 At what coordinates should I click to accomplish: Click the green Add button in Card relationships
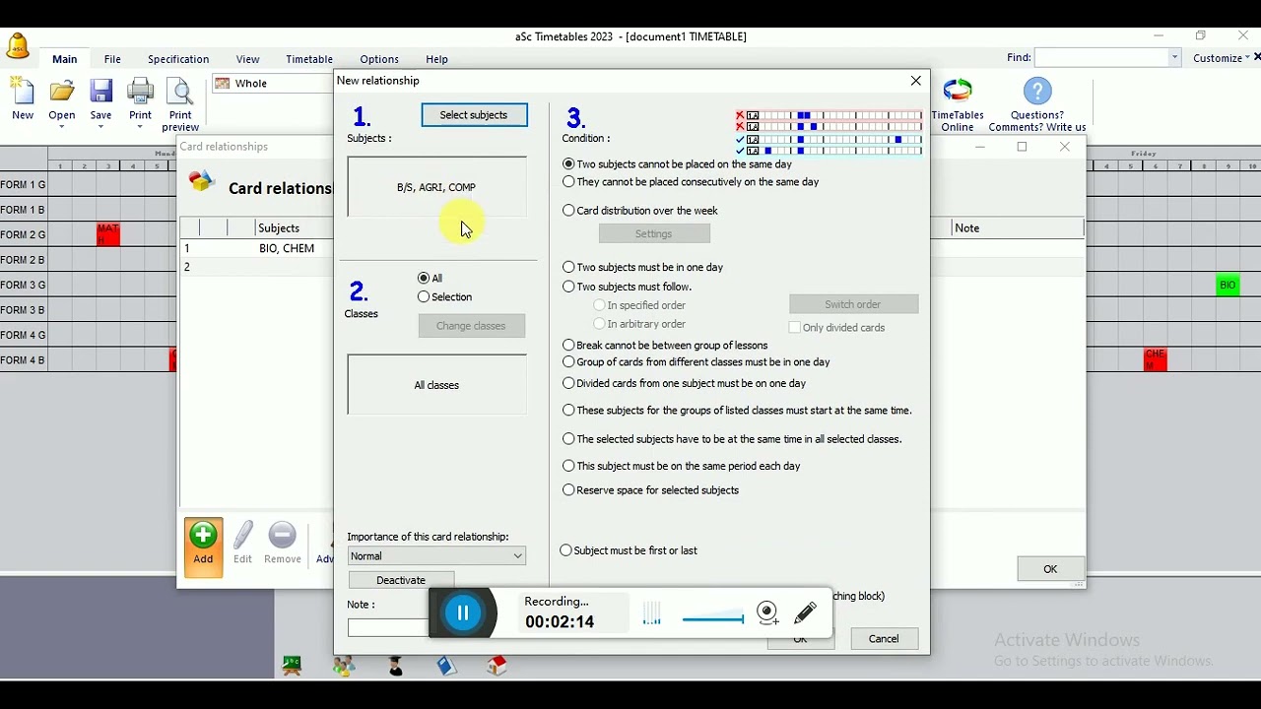pos(203,547)
